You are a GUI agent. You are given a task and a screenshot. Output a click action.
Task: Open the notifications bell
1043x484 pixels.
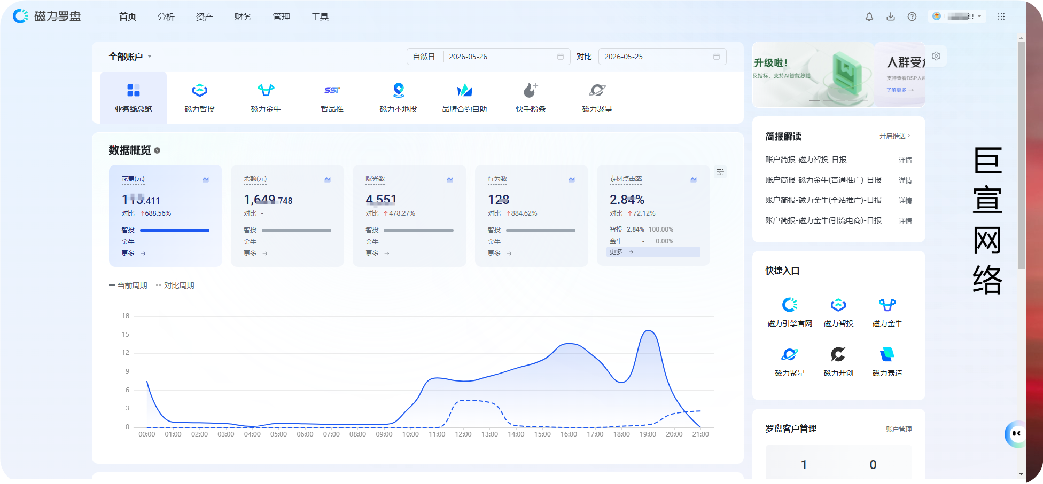869,17
